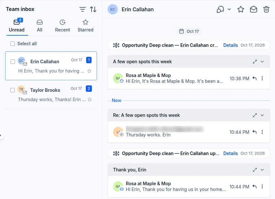Screen dimensions: 275x199
Task: Star the Erin Callahan conversation in header
Action: (241, 9)
